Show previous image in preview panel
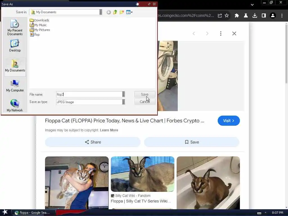288x216 pixels. click(194, 33)
